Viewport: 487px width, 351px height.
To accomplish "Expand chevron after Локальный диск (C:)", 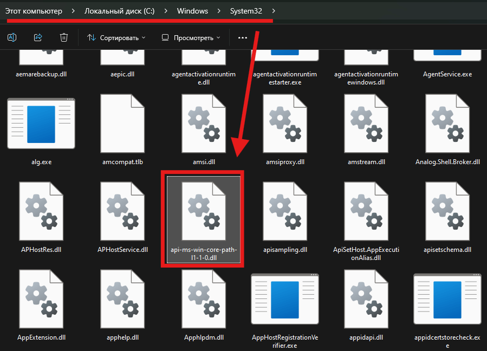I will point(166,11).
